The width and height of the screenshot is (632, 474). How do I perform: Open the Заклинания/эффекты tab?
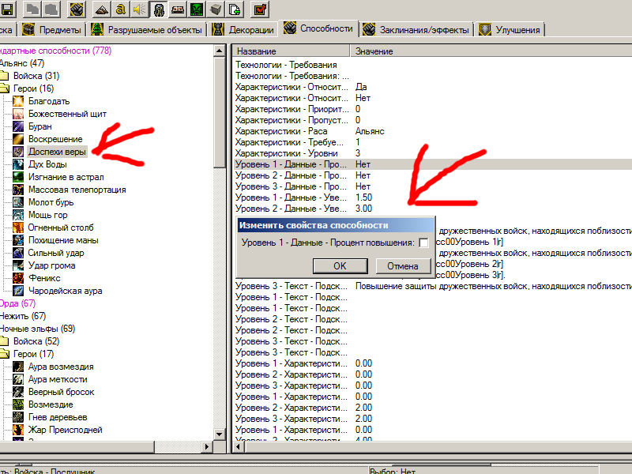(x=416, y=30)
